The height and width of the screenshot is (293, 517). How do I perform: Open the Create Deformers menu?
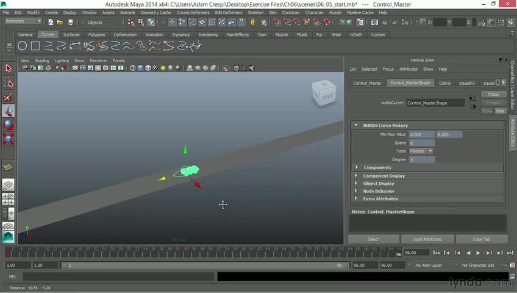tap(193, 12)
